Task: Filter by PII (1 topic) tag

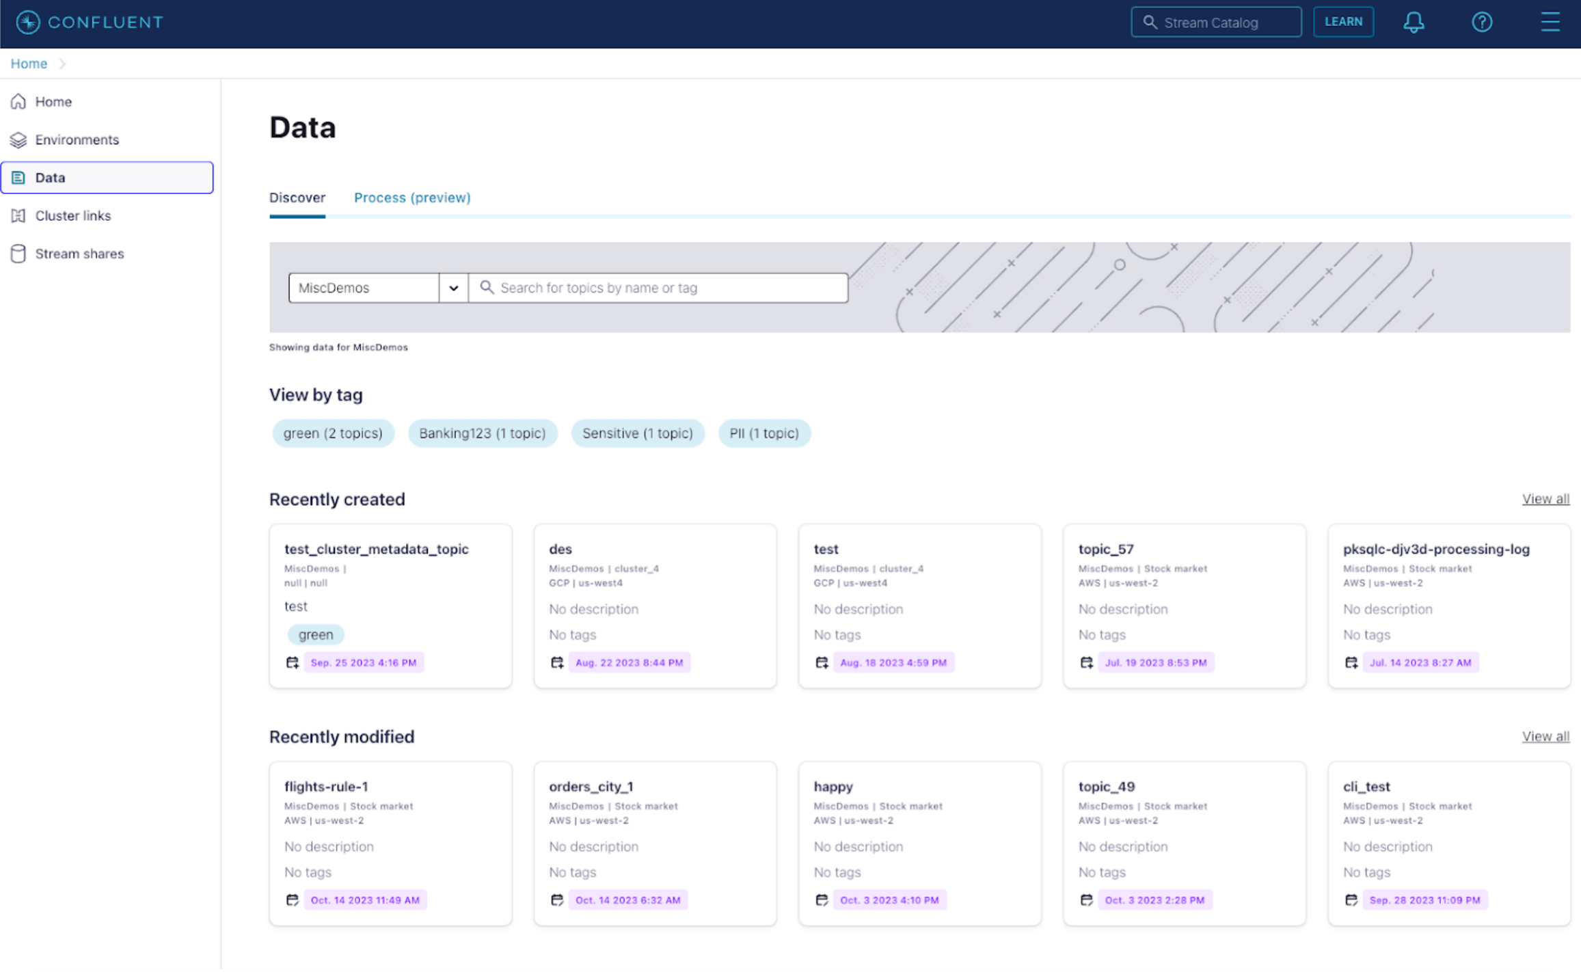Action: point(764,433)
